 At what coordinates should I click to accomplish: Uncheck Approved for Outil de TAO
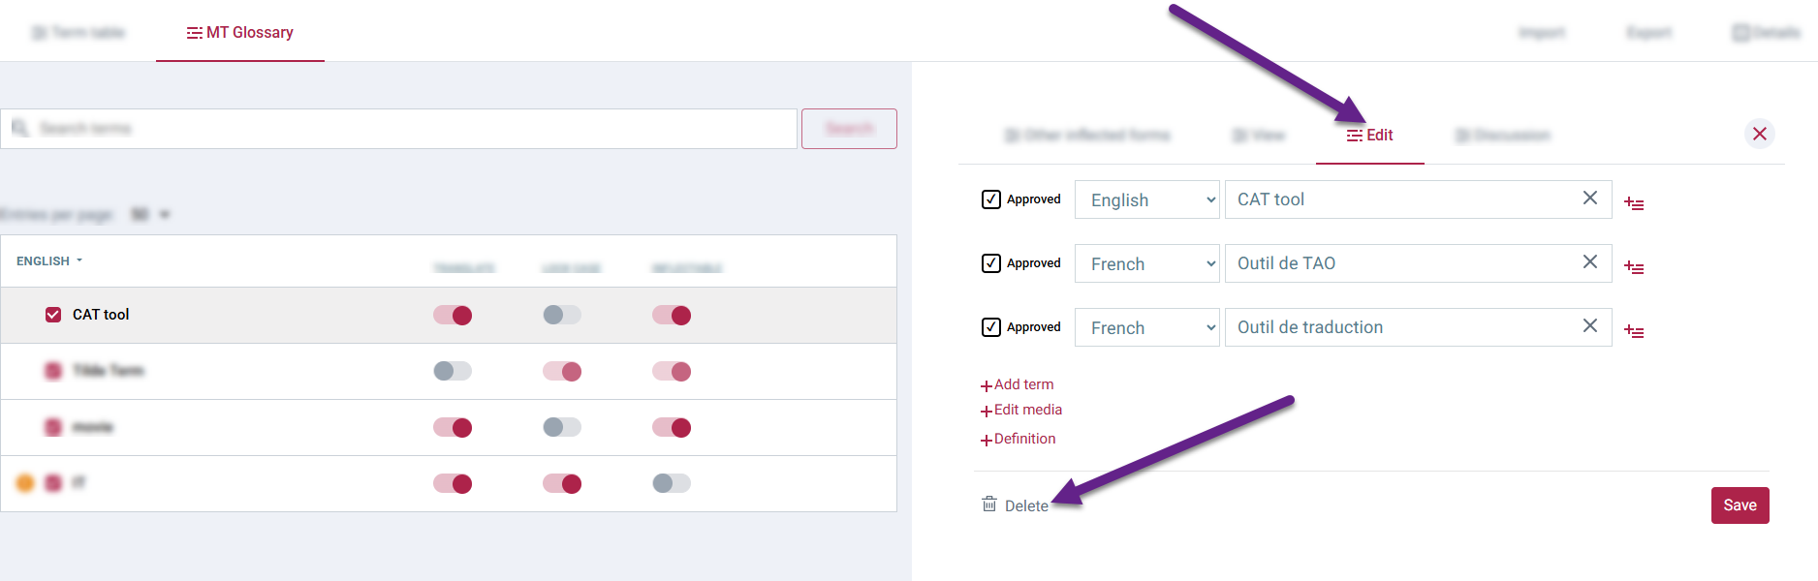pyautogui.click(x=991, y=263)
